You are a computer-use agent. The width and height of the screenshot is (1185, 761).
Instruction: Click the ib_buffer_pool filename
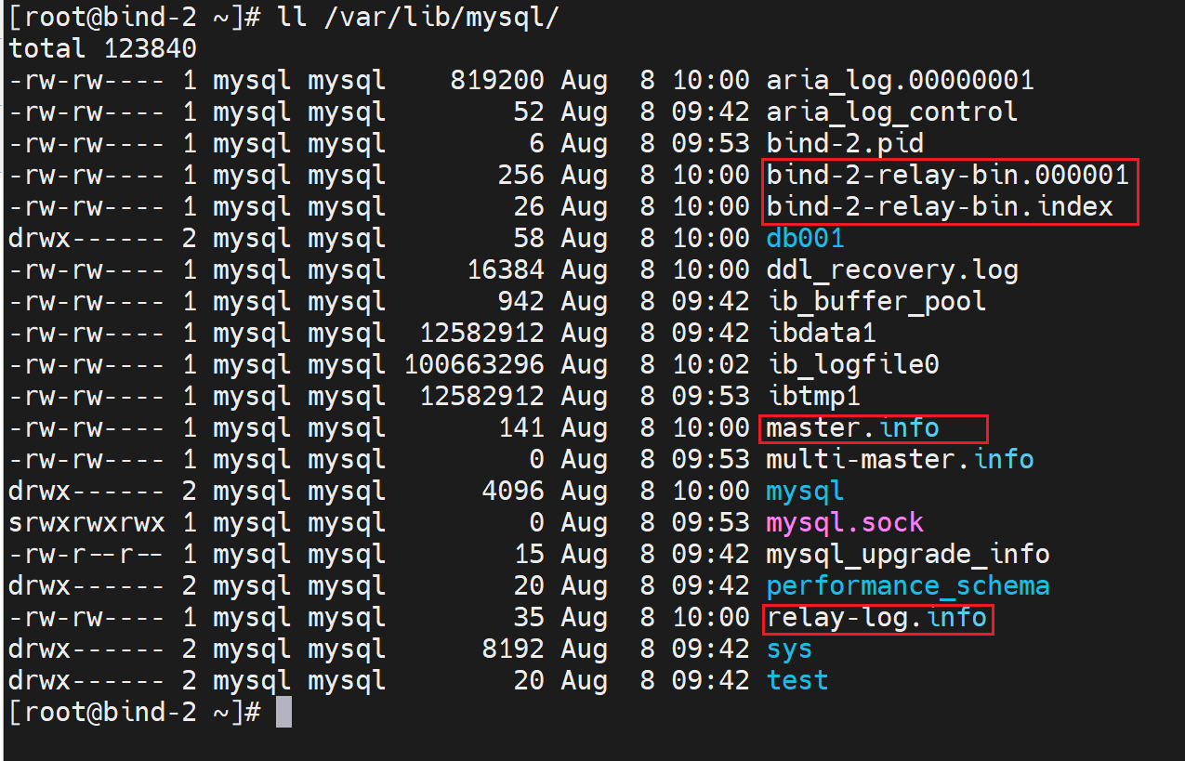coord(876,302)
